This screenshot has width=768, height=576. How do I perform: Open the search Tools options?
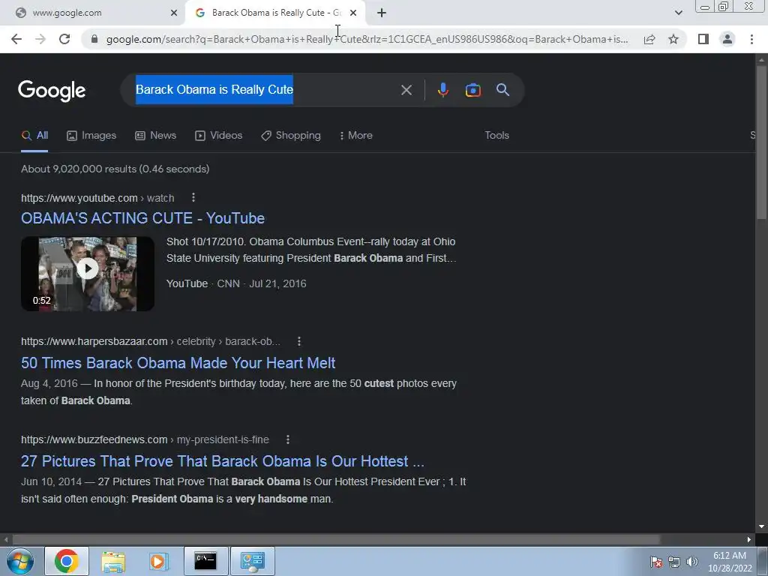tap(496, 136)
